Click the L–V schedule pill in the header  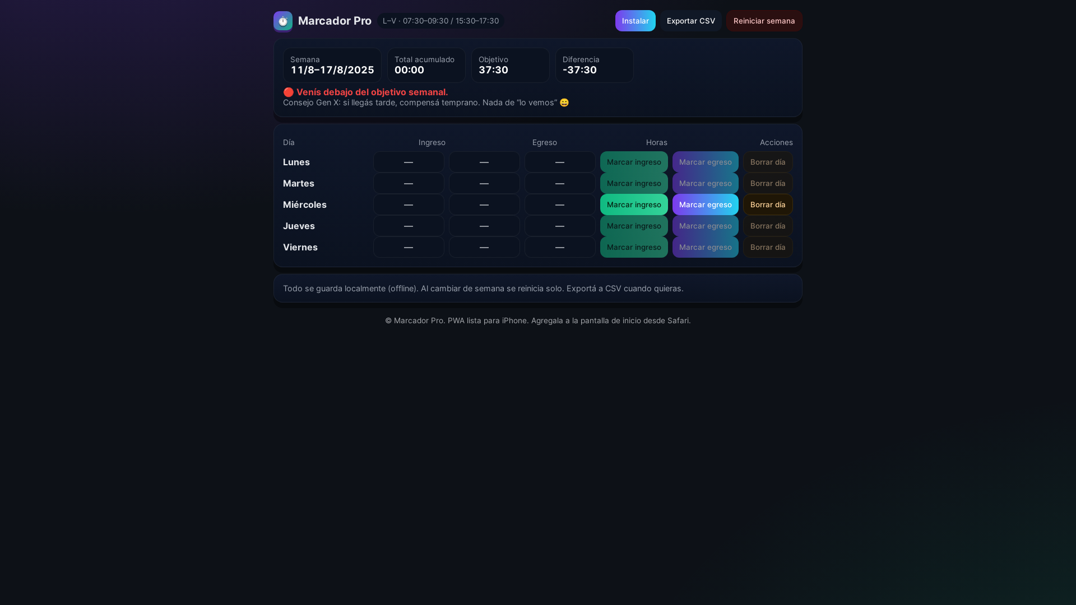(440, 21)
